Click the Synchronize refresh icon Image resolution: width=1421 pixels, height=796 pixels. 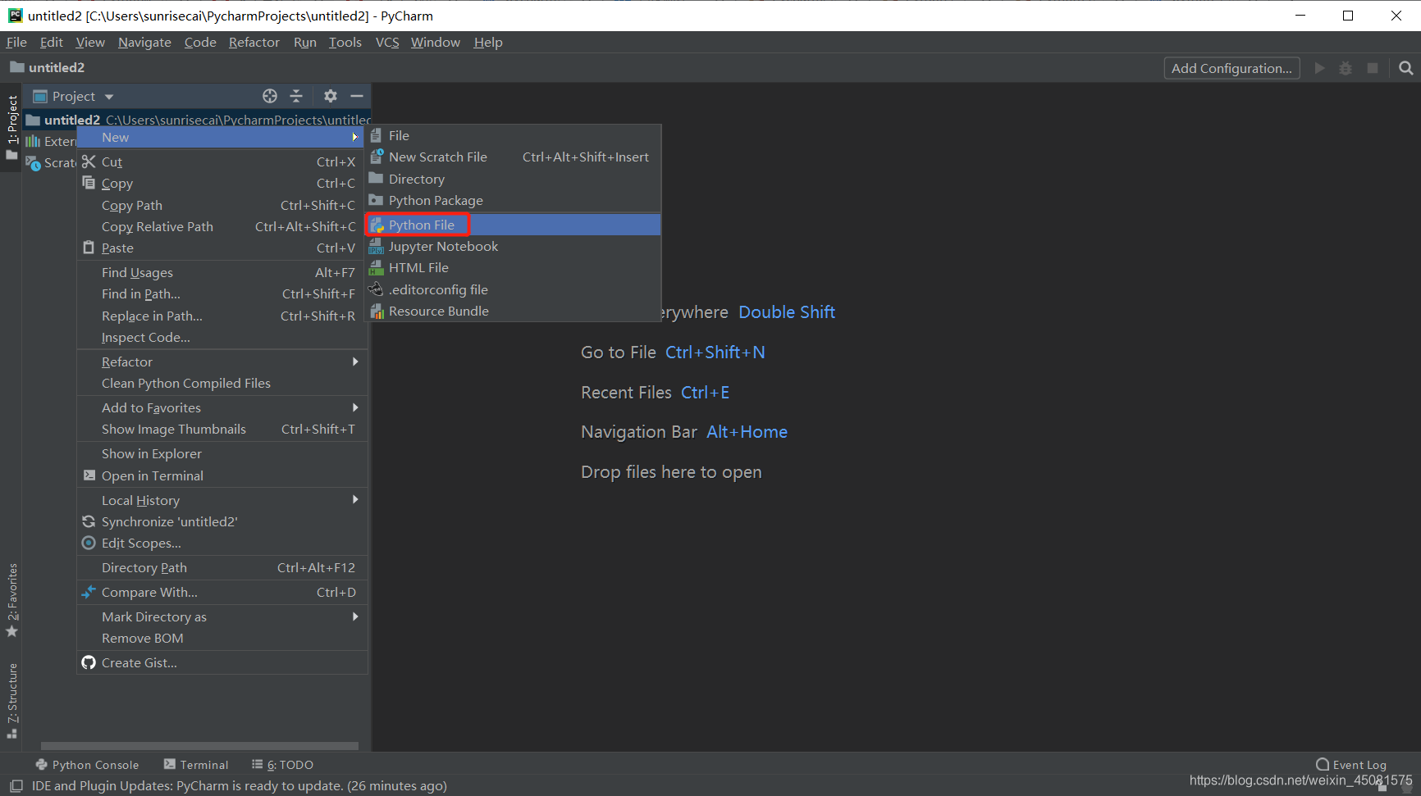coord(89,521)
